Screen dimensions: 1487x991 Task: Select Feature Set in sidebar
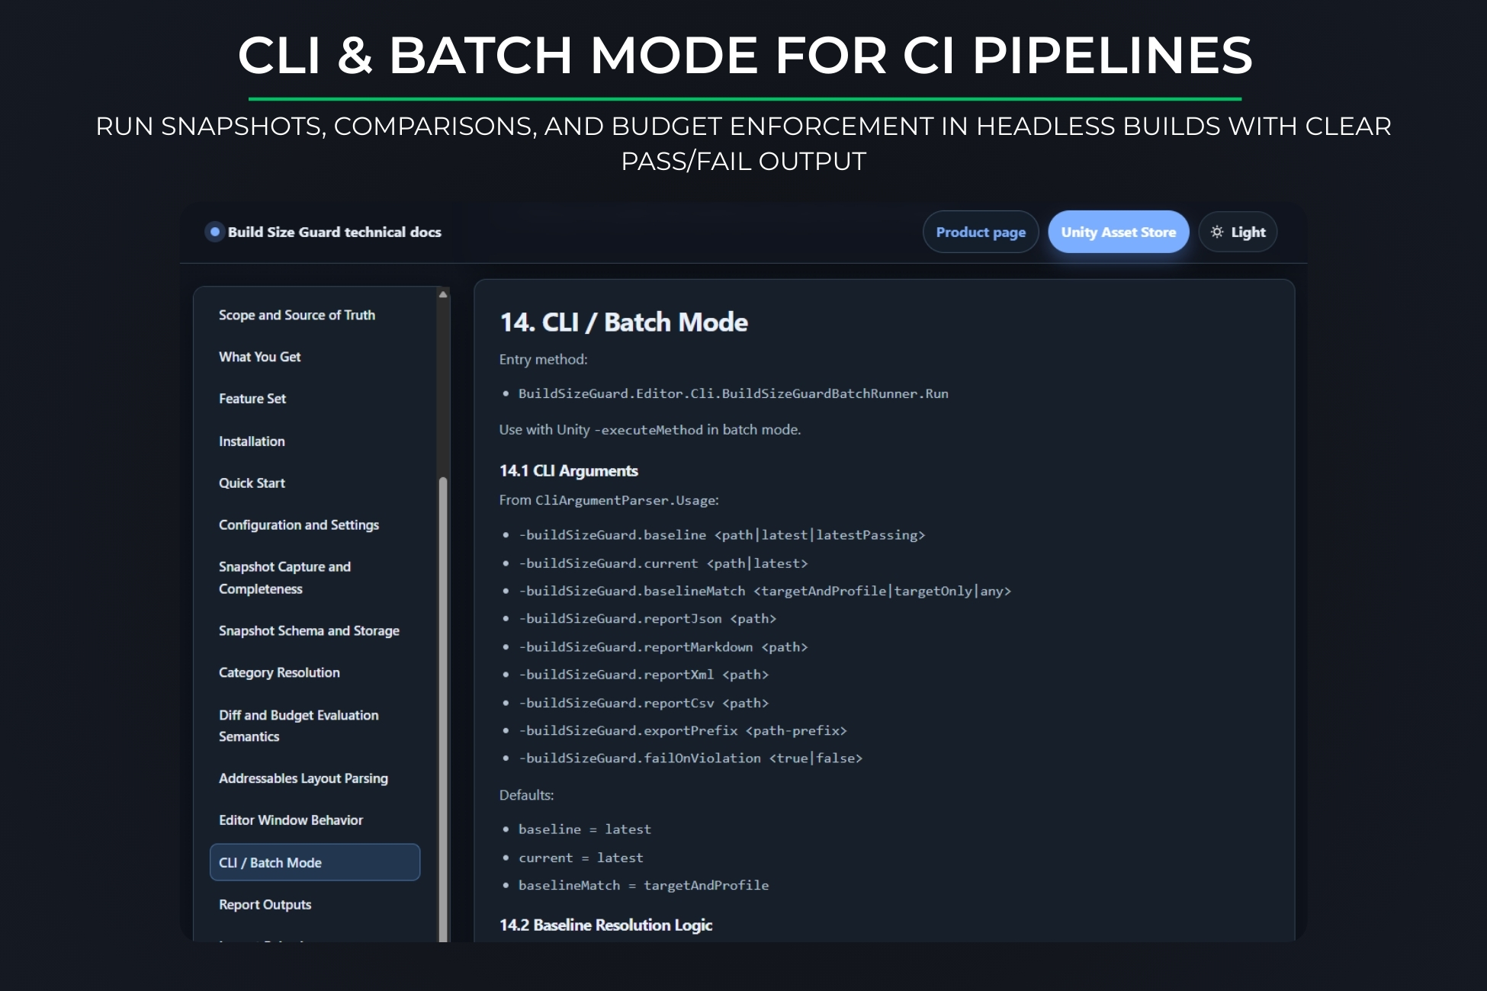[x=252, y=399]
